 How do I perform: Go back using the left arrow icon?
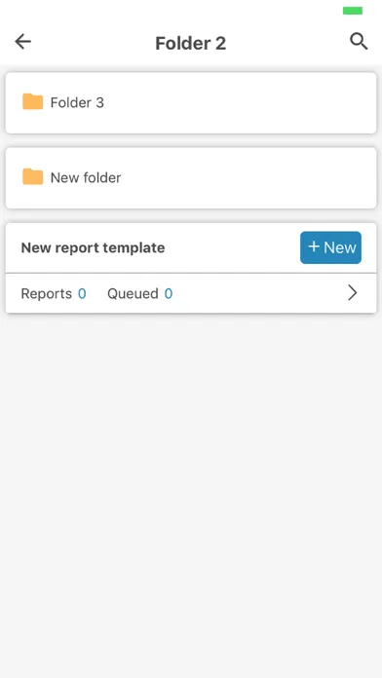23,42
